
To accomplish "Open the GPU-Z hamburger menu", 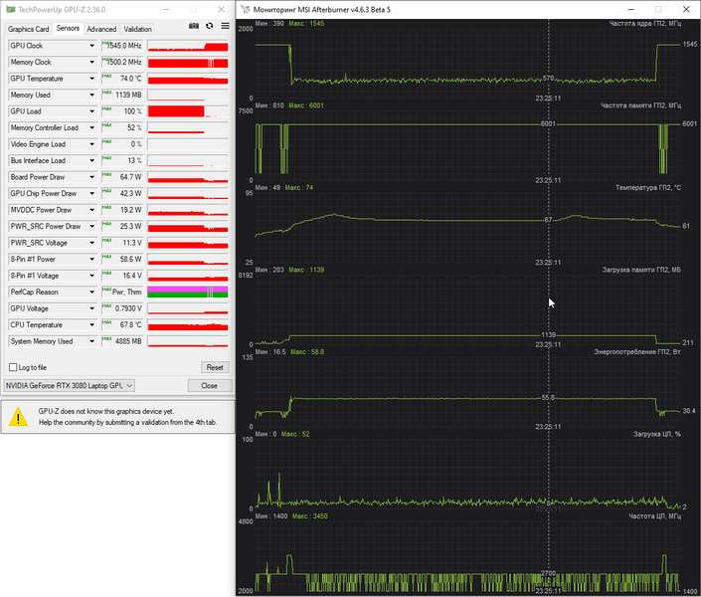I will coord(226,26).
